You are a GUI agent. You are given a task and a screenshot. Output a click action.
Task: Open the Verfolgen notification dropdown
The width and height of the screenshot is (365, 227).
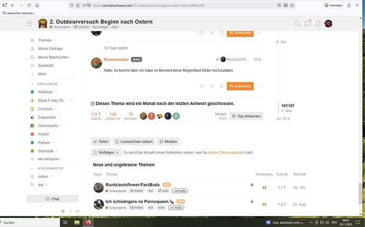[x=106, y=152]
